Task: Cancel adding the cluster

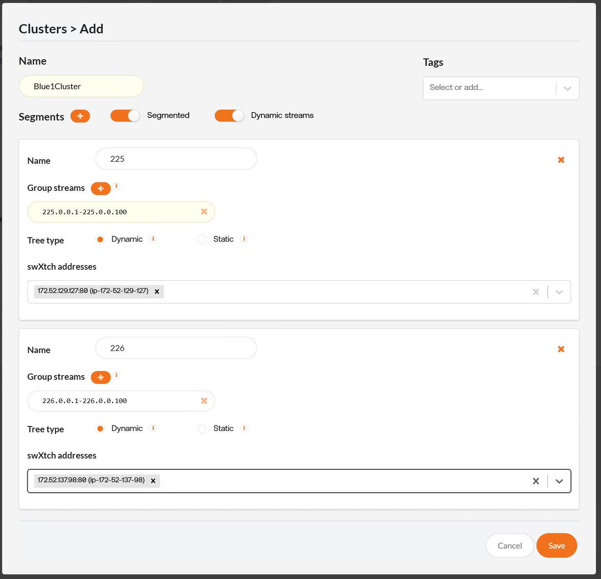Action: coord(509,546)
